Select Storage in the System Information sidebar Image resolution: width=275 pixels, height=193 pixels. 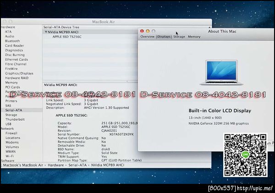[x=11, y=115]
